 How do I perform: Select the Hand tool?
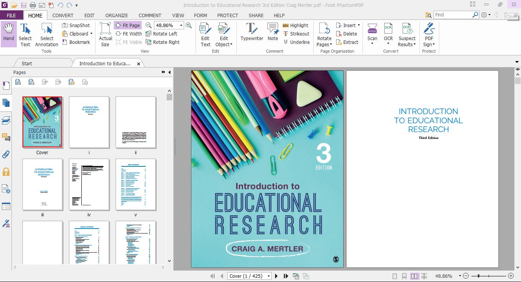(x=8, y=34)
